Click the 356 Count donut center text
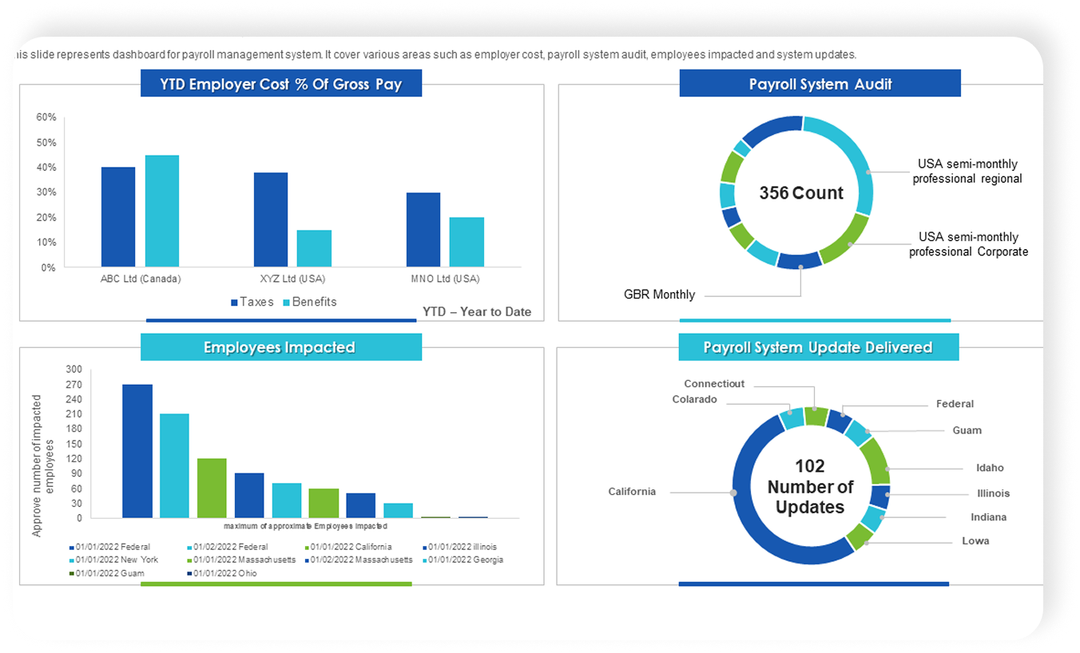This screenshot has width=1080, height=653. point(801,193)
